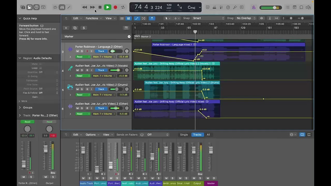Click the D button on Master strip
Screen dimensions: 331x186
(214, 178)
